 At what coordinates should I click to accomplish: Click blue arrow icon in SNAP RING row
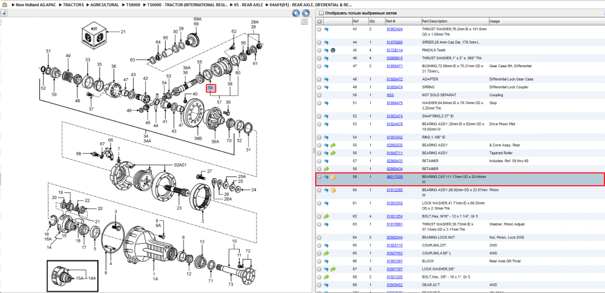click(326, 116)
